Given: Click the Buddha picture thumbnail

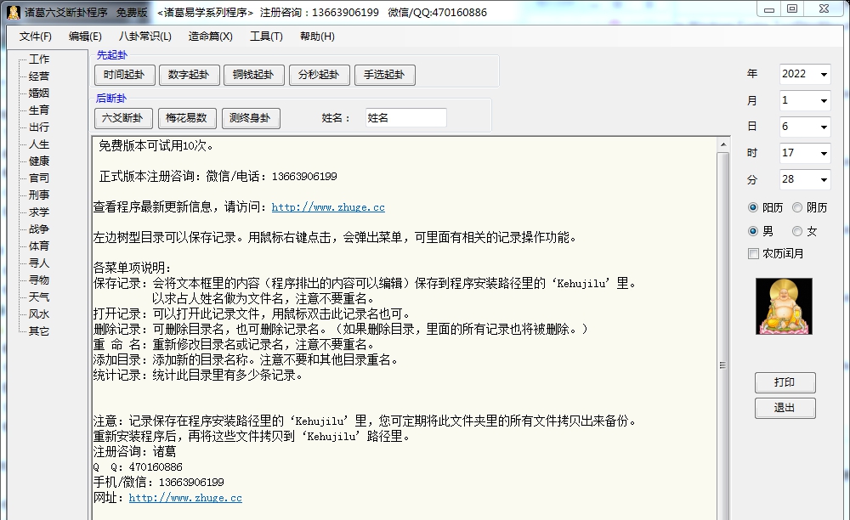Looking at the screenshot, I should point(784,306).
